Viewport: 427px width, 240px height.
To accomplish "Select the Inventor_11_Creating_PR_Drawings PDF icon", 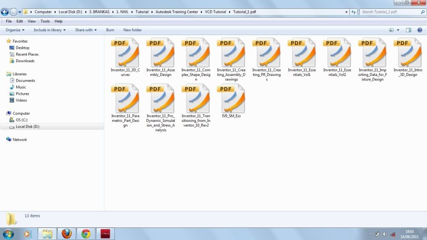I will tap(267, 53).
